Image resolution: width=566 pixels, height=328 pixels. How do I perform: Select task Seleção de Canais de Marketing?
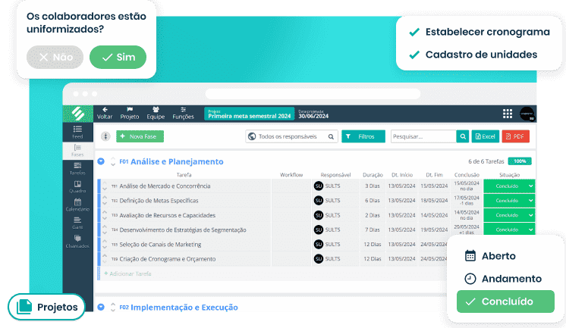pos(160,245)
